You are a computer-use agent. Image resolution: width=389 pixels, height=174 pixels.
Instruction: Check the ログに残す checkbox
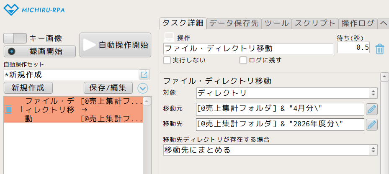243,60
